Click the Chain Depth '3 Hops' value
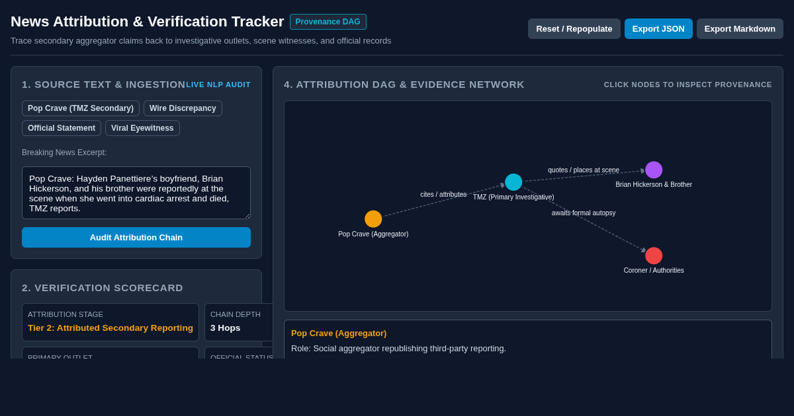794x416 pixels. (226, 328)
